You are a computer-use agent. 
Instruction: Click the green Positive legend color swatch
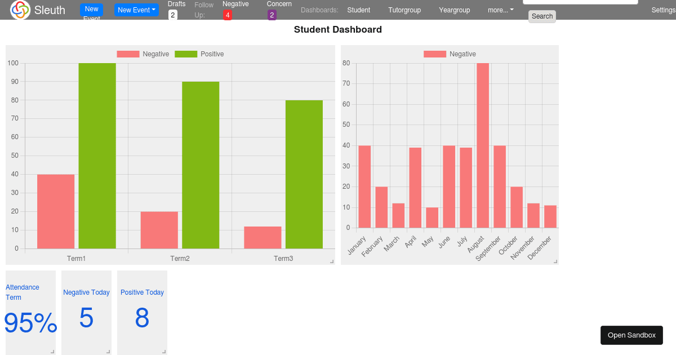pos(186,54)
